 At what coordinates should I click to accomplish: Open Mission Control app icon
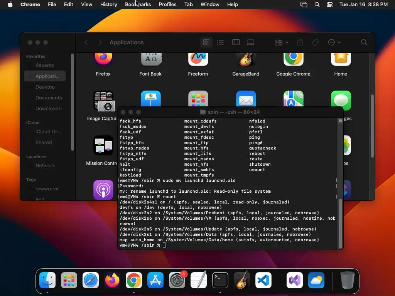pyautogui.click(x=103, y=145)
